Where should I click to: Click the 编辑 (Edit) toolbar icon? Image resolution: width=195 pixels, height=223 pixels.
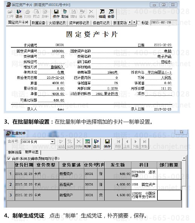point(102,14)
